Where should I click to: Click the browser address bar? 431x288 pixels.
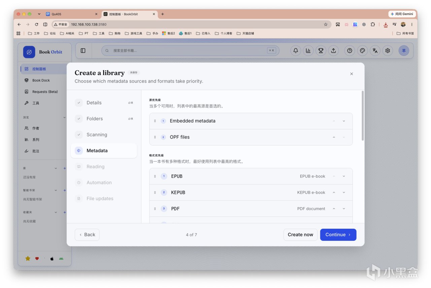[x=192, y=24]
